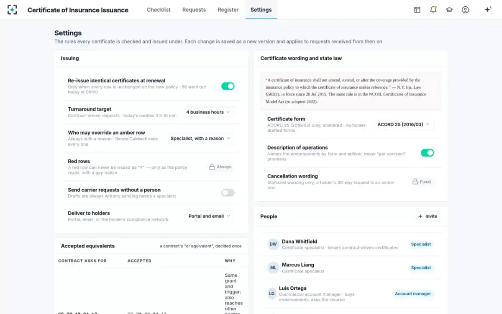Click the Issuing section heading
The width and height of the screenshot is (502, 314).
point(70,58)
